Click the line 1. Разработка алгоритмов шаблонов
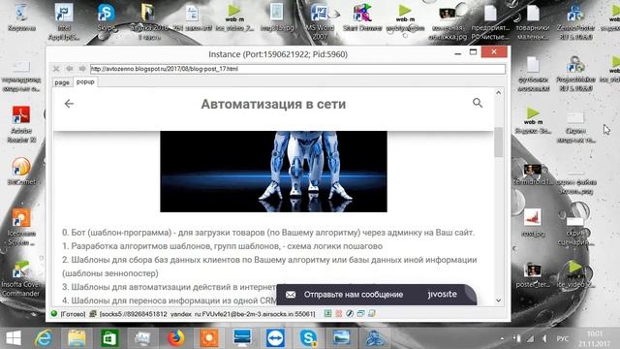The height and width of the screenshot is (349, 620). [x=222, y=246]
